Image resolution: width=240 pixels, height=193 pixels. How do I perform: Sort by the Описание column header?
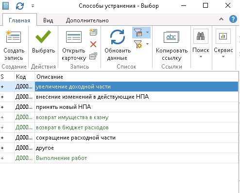click(137, 77)
